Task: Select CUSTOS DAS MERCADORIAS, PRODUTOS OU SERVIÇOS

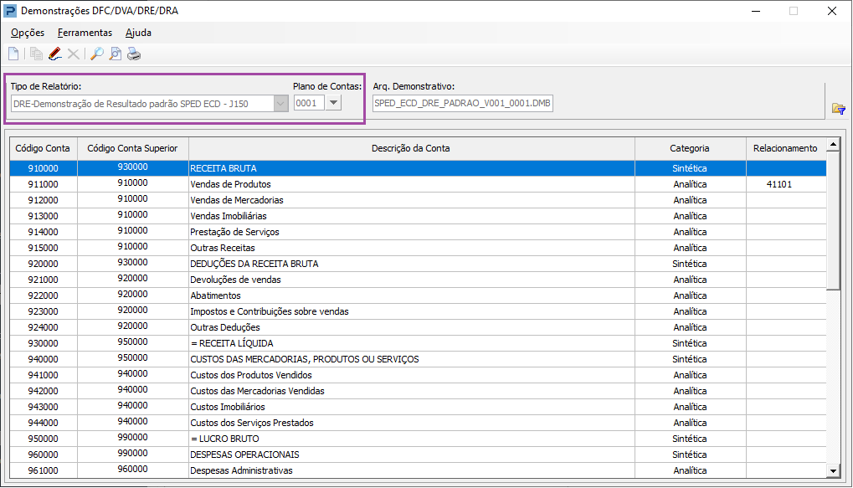Action: 418,359
